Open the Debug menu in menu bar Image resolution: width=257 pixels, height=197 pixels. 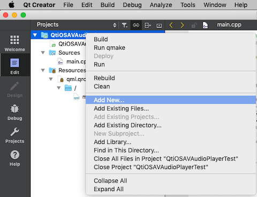coord(132,5)
